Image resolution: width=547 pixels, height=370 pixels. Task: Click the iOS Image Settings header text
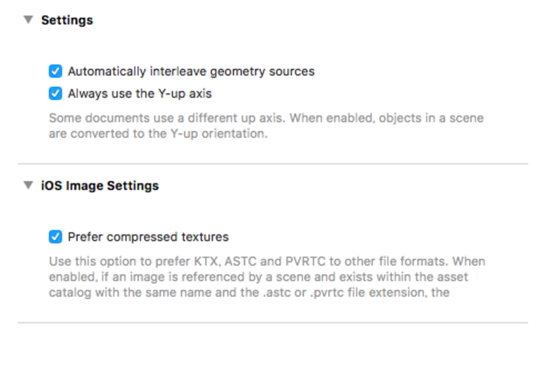[x=100, y=186]
